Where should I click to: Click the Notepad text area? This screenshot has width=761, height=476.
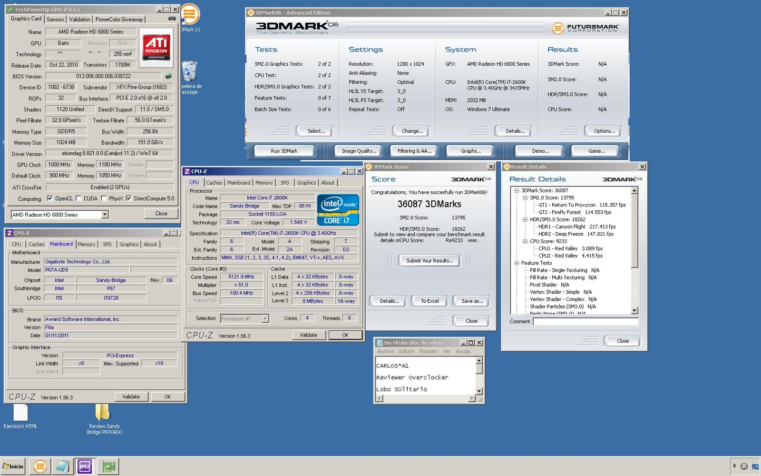click(x=426, y=376)
